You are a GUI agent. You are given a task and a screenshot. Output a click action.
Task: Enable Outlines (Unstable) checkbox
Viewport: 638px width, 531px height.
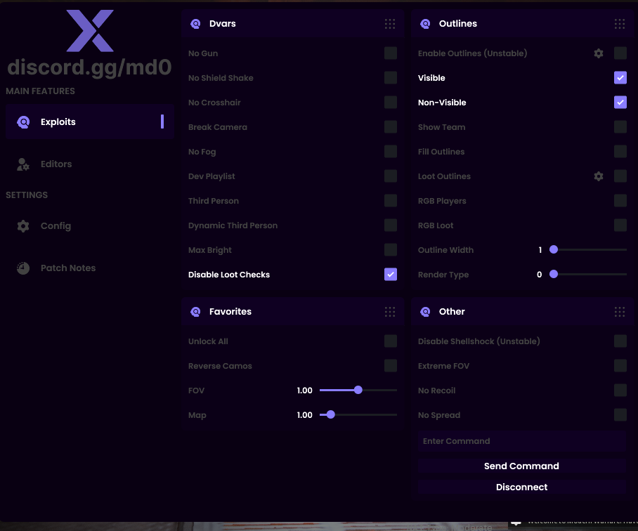[x=620, y=53]
